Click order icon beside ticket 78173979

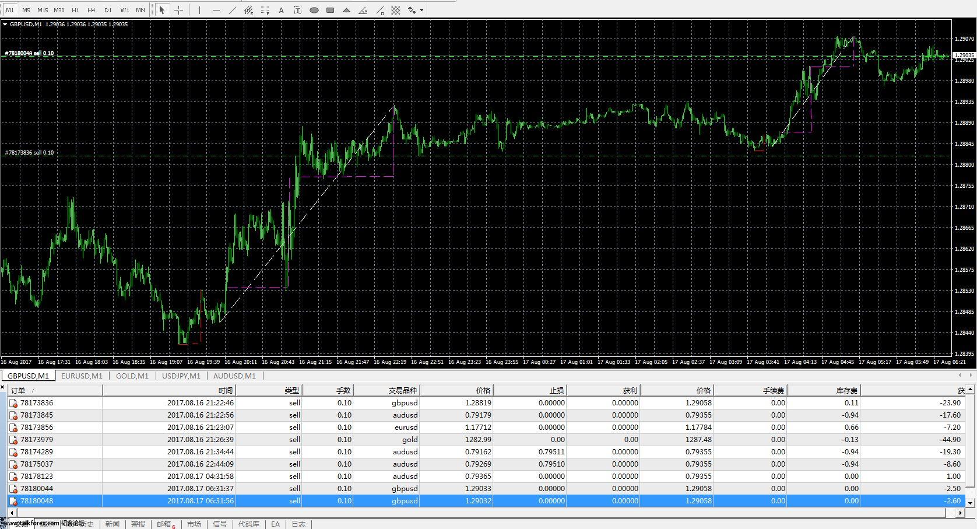[x=13, y=440]
